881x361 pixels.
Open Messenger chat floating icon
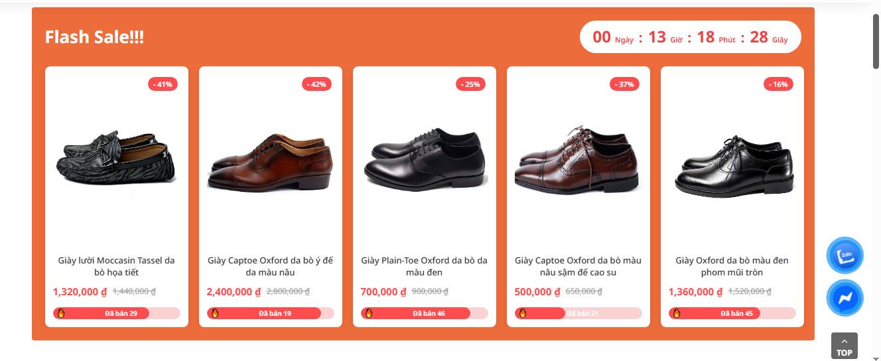(x=845, y=298)
